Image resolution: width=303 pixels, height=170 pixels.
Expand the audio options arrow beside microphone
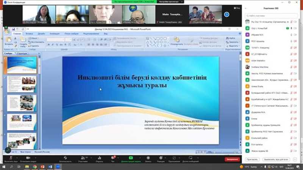tap(17, 158)
